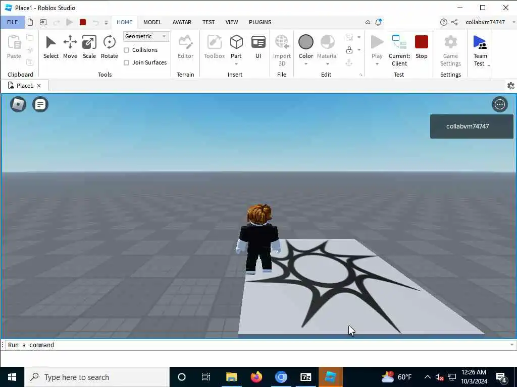Click the Color swatch circle

[x=305, y=42]
